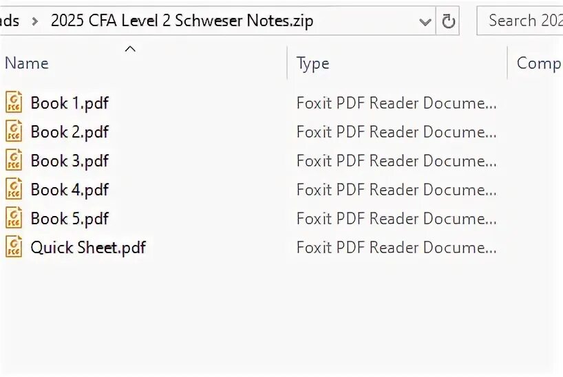Screen dimensions: 563x377
Task: Click the Type text for Book 5.pdf
Action: pos(396,219)
